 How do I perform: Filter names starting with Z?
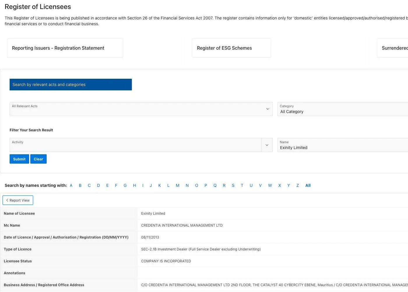tap(298, 185)
